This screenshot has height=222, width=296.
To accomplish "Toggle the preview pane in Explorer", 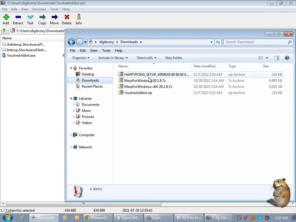I will point(277,58).
